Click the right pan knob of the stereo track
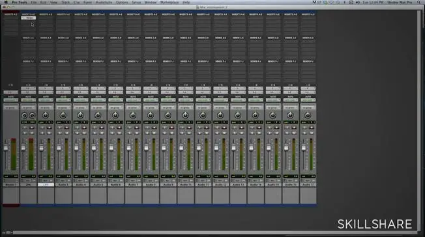 (x=32, y=116)
